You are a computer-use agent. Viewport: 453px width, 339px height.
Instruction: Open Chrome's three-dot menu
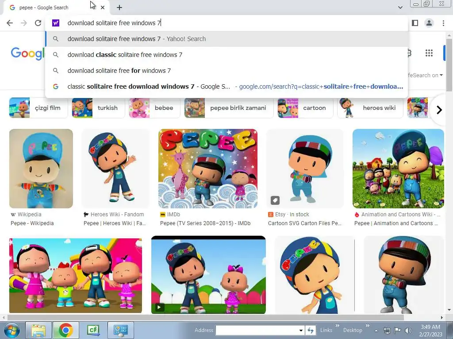coord(443,23)
